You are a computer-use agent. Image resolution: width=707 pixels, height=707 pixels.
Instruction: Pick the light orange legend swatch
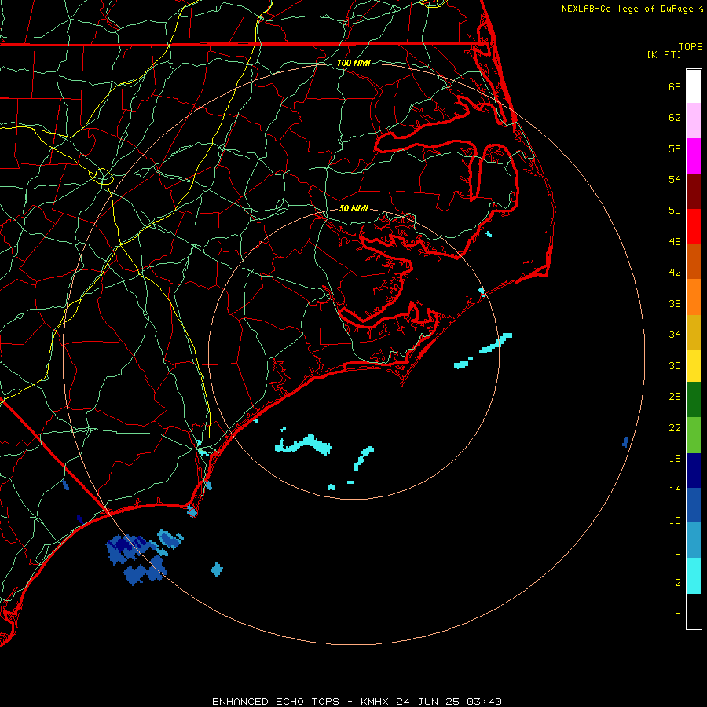tap(694, 297)
